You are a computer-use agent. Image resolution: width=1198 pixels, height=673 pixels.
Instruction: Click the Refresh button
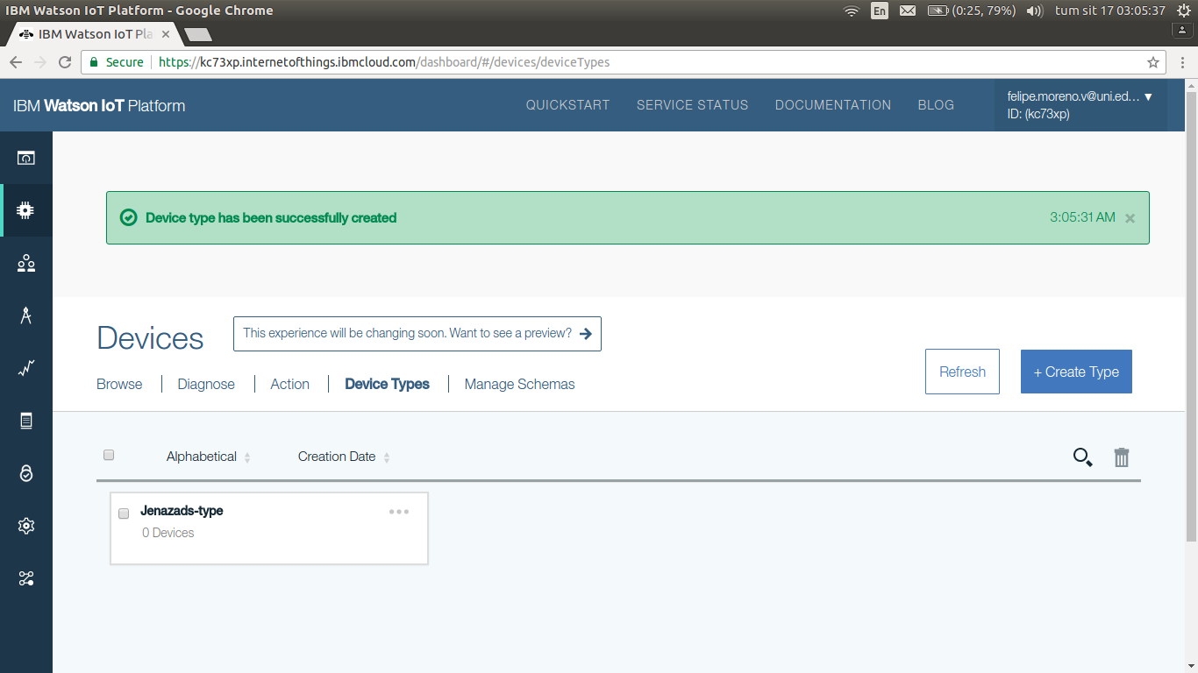962,372
